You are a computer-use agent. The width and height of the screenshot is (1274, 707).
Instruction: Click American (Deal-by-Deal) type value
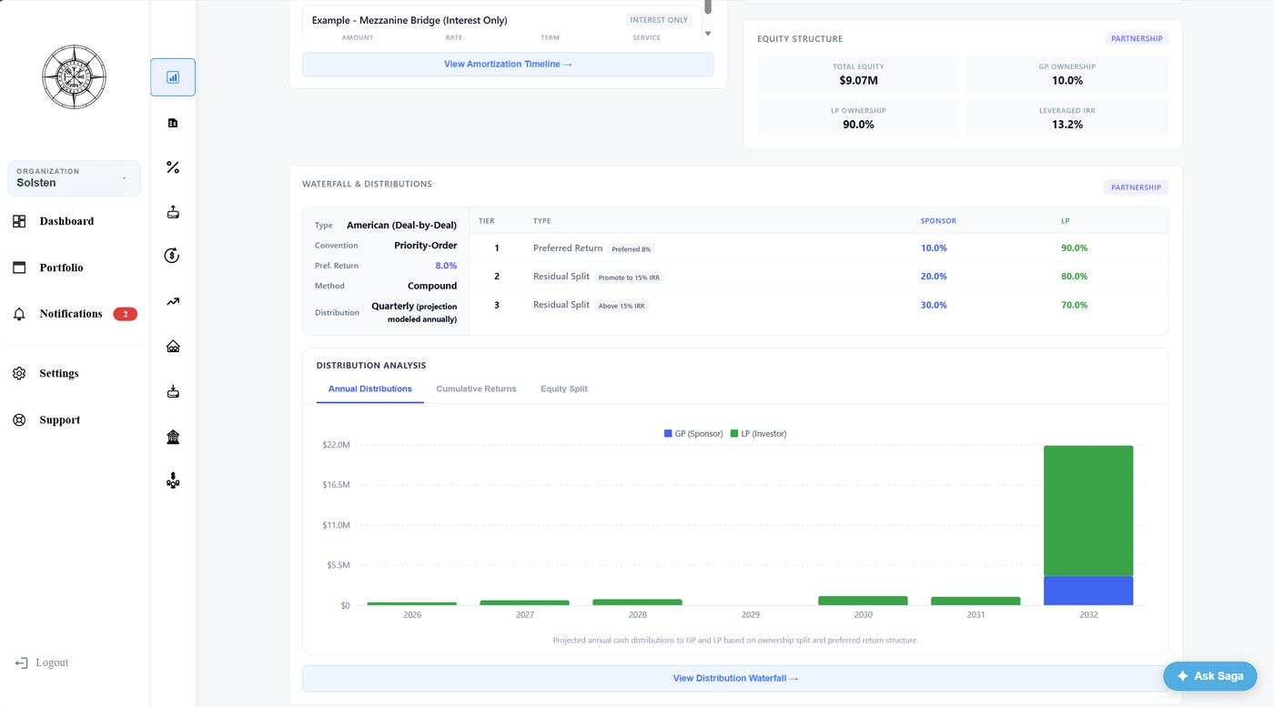(x=401, y=225)
